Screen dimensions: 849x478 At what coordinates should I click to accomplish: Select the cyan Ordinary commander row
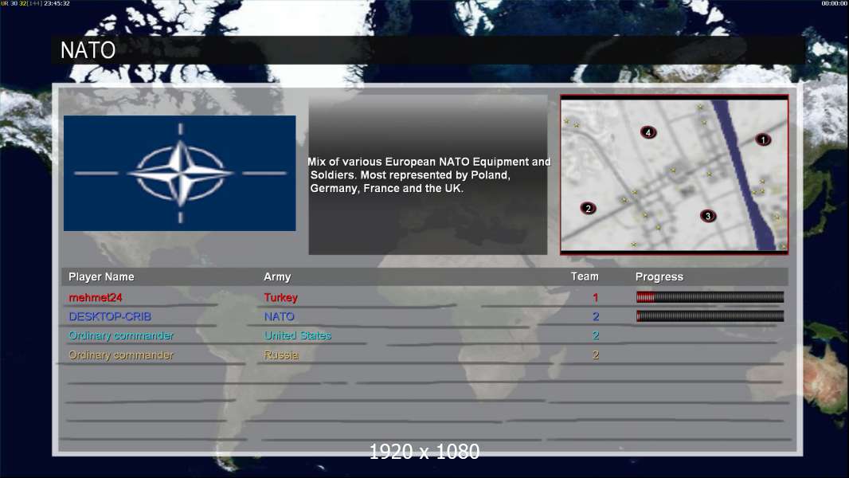tap(121, 335)
